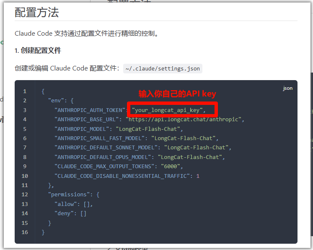Click the "ANTHROPIC_DEFAULT_SONNET_MODEL" key
The width and height of the screenshot is (313, 250).
click(x=106, y=148)
